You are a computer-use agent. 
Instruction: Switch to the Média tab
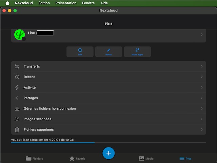[x=146, y=158]
